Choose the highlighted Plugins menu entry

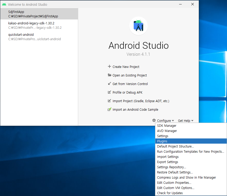191,141
